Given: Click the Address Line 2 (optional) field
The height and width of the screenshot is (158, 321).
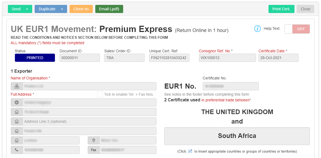Looking at the screenshot, I should (x=89, y=121).
